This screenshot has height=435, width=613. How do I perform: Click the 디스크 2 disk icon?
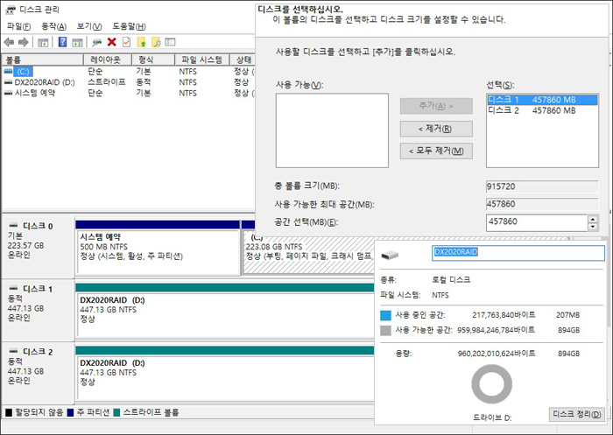pyautogui.click(x=14, y=351)
